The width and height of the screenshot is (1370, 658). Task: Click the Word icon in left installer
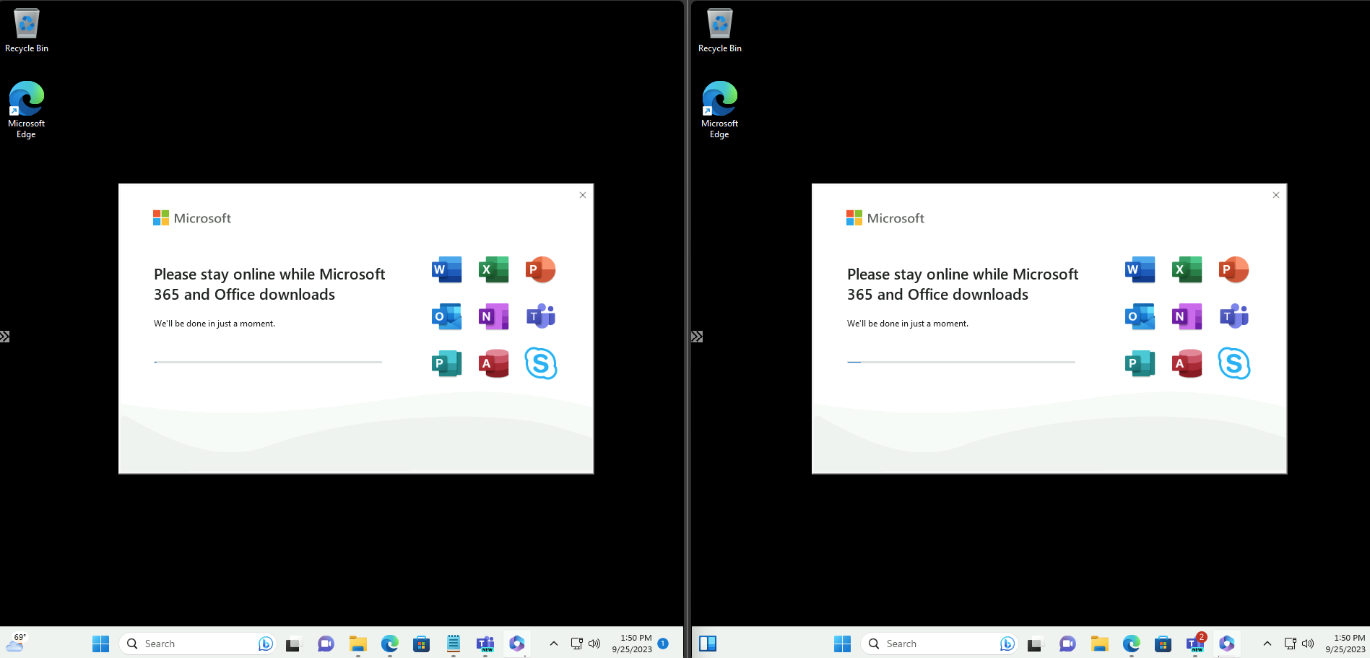[446, 270]
